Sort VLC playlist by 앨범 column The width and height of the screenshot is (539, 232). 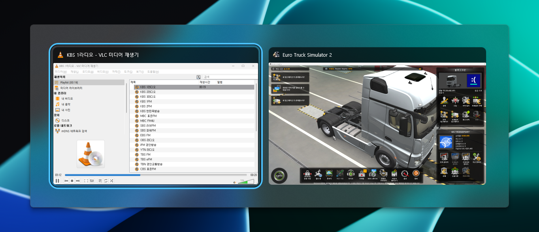(235, 82)
